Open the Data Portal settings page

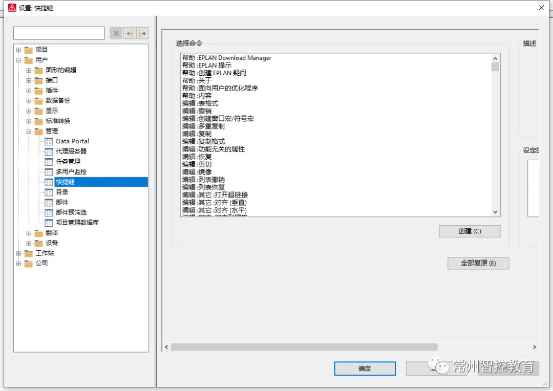[x=72, y=141]
